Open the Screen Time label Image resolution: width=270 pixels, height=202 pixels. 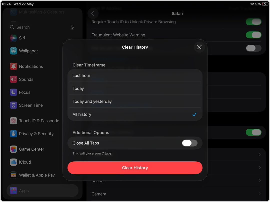(31, 105)
